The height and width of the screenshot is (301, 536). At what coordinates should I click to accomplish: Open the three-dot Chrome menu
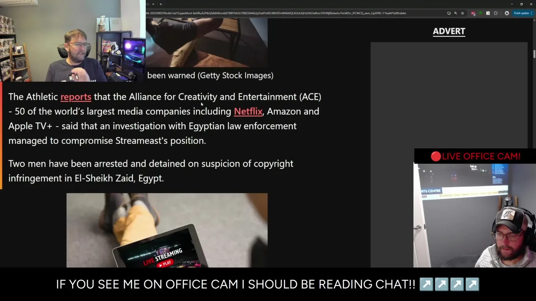[531, 13]
